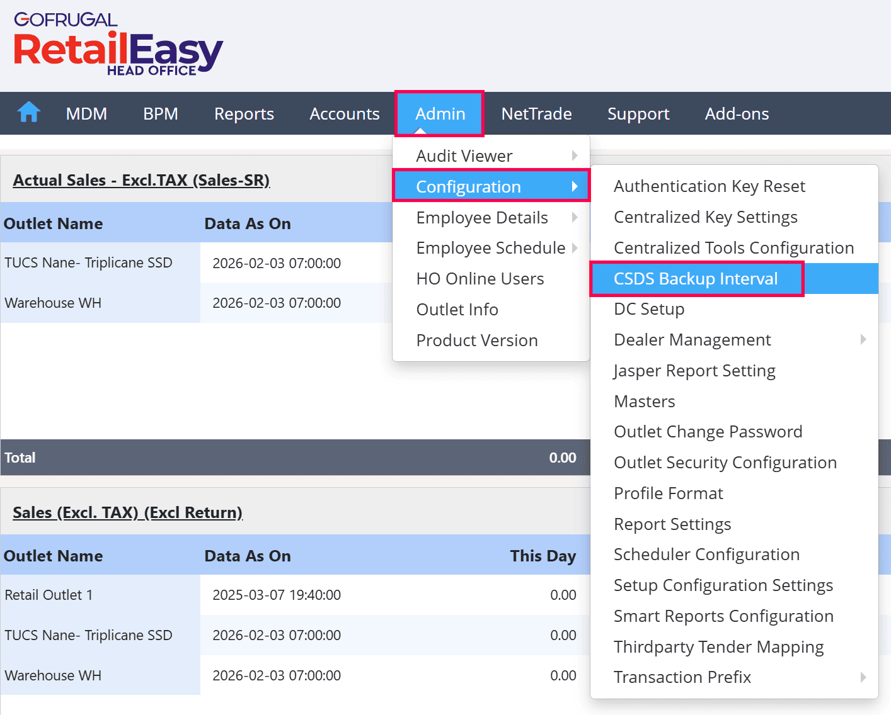Expand the Dealer Management submenu arrow

(863, 339)
